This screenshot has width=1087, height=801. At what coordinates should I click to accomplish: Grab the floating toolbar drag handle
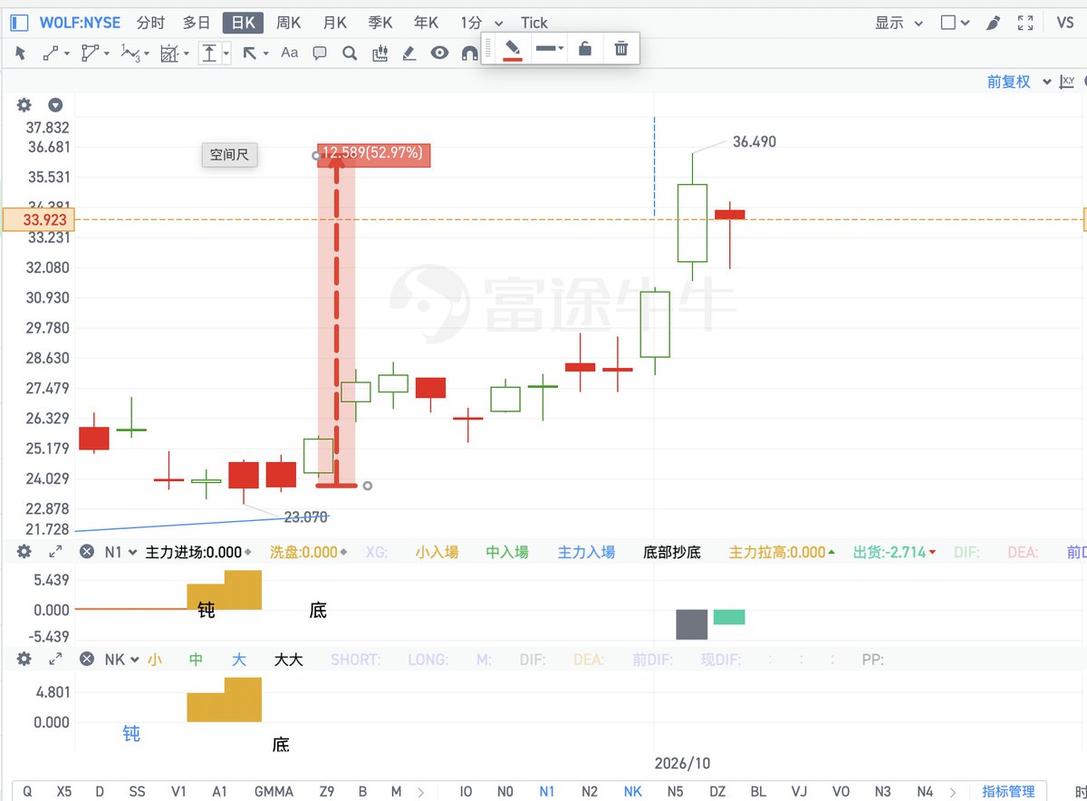[x=489, y=49]
